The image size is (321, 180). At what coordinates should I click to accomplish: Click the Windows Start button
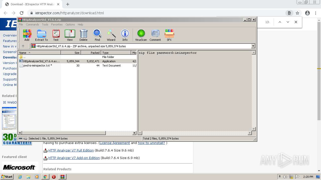7,177
